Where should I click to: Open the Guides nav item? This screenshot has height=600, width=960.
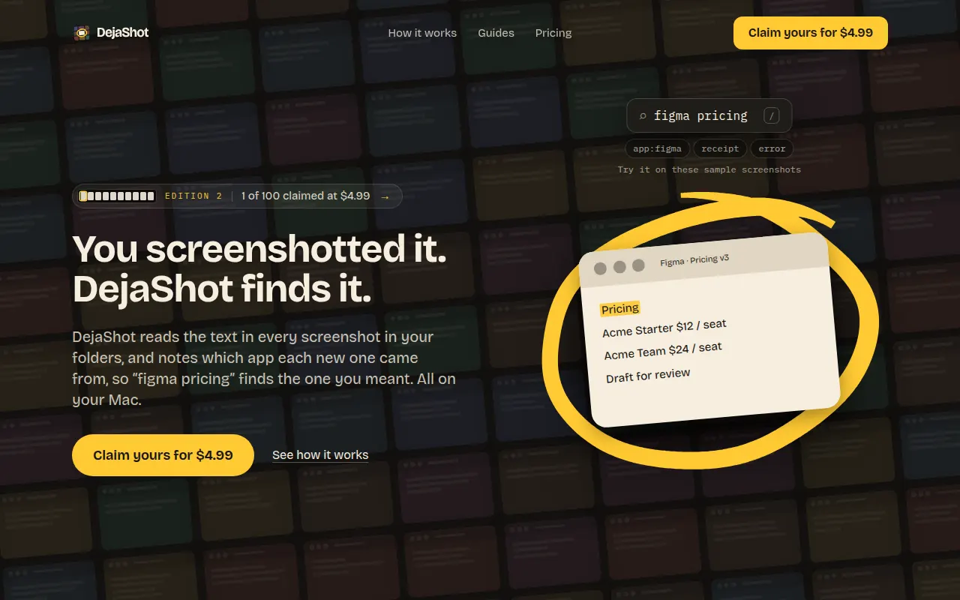click(496, 33)
